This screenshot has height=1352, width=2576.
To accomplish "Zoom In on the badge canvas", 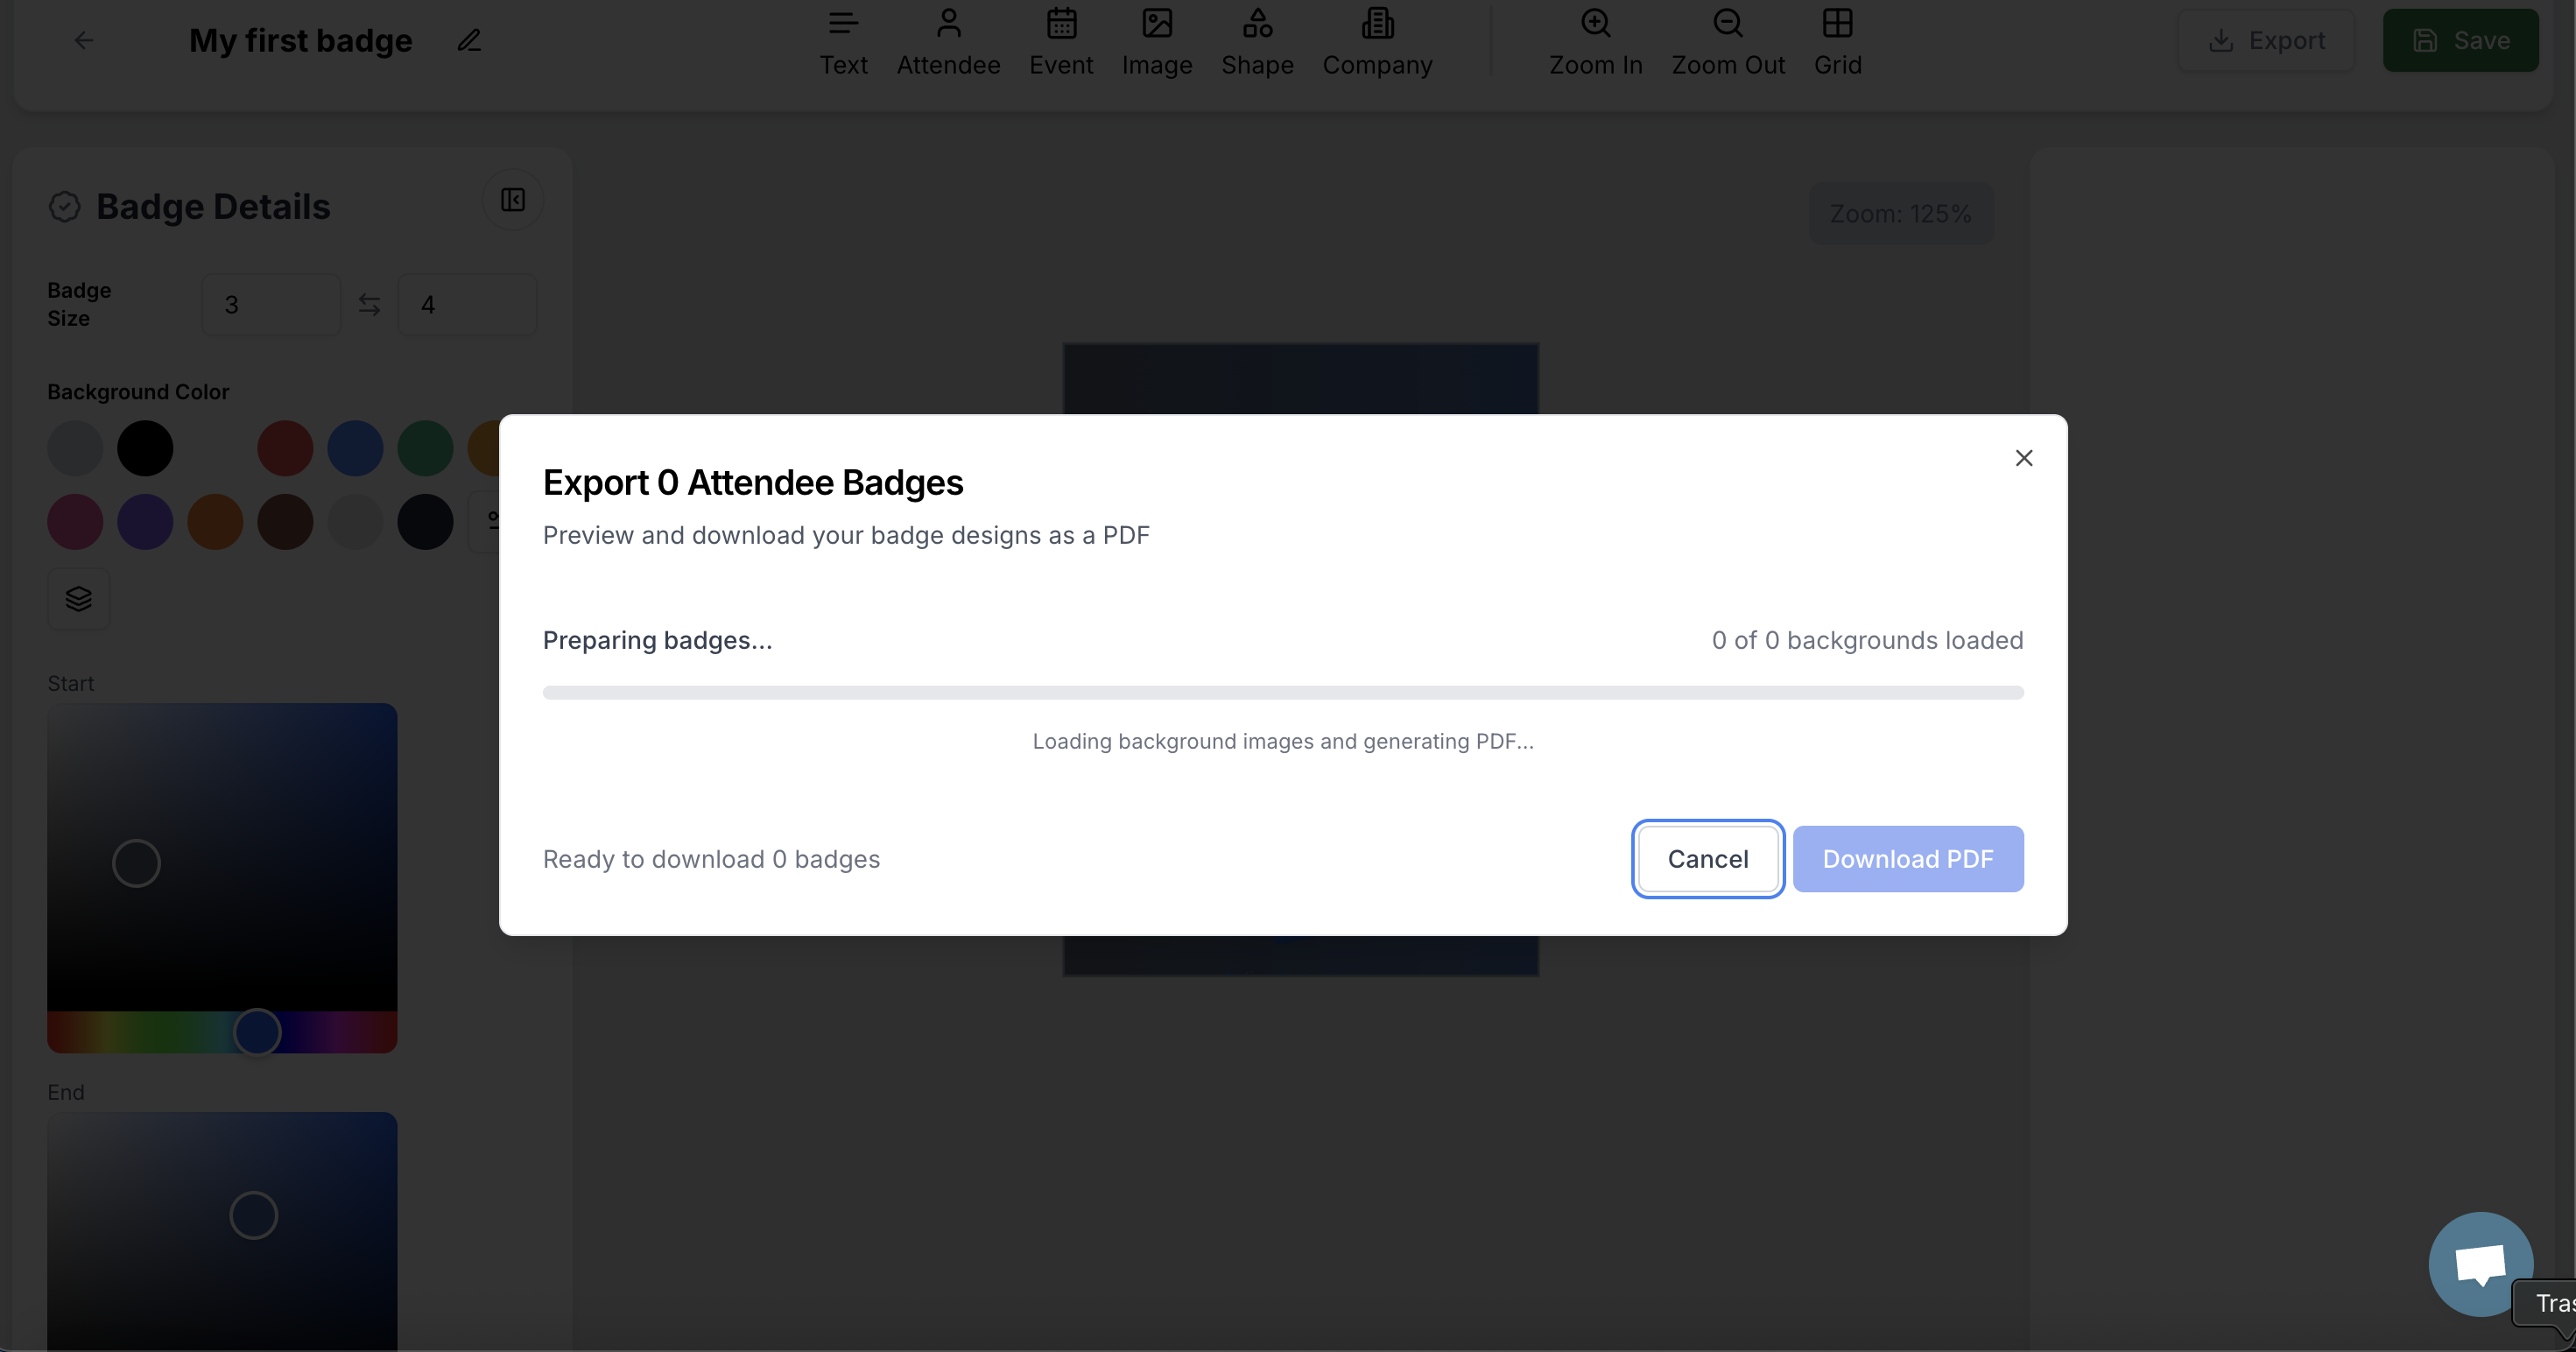I will click(x=1594, y=40).
